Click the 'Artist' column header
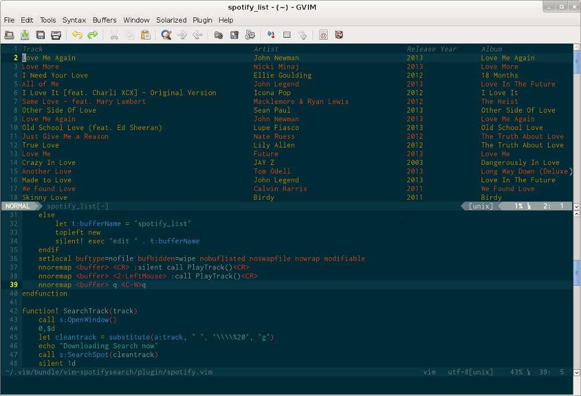The height and width of the screenshot is (396, 581). tap(266, 49)
